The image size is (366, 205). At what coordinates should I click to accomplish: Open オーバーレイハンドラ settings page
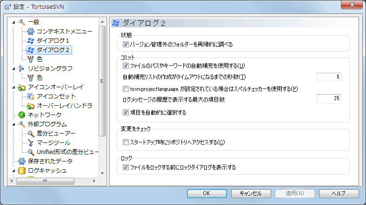tap(65, 106)
